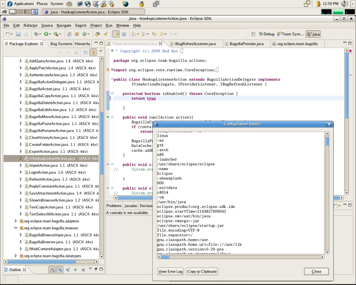
Task: Click Copy to Clipboard button
Action: (202, 272)
